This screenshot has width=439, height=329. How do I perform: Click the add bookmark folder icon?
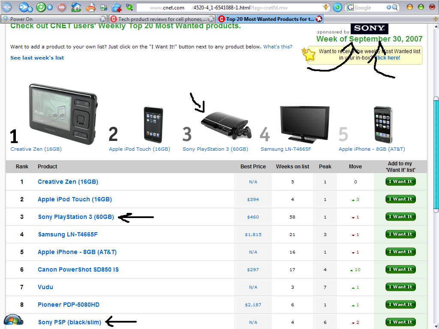[x=117, y=8]
